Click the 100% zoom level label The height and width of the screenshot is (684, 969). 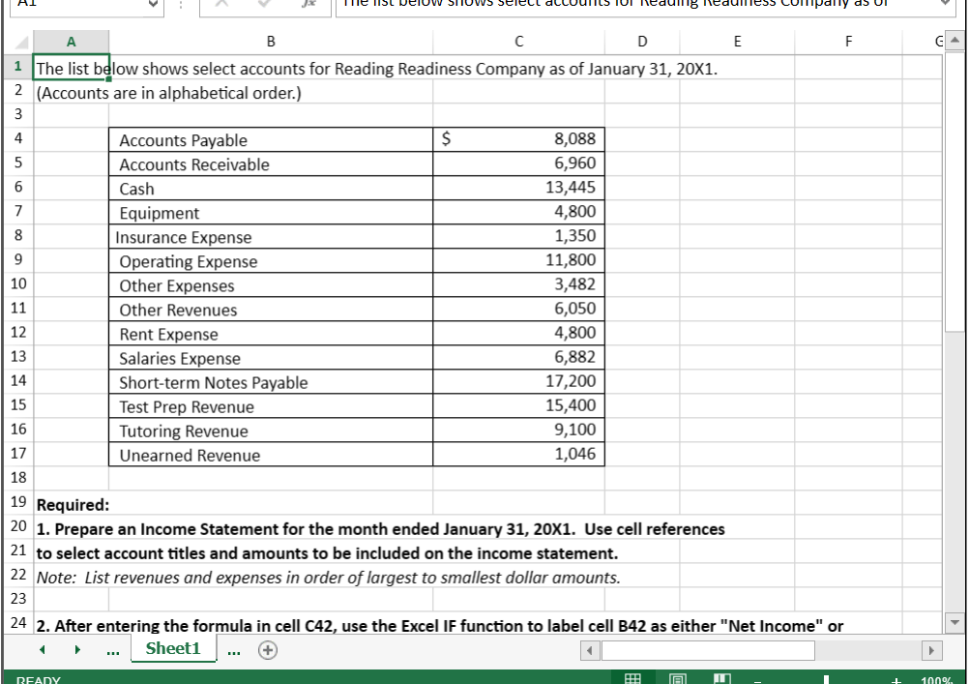coord(935,678)
